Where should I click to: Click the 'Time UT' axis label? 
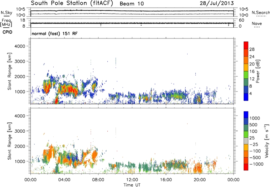coord(132,185)
